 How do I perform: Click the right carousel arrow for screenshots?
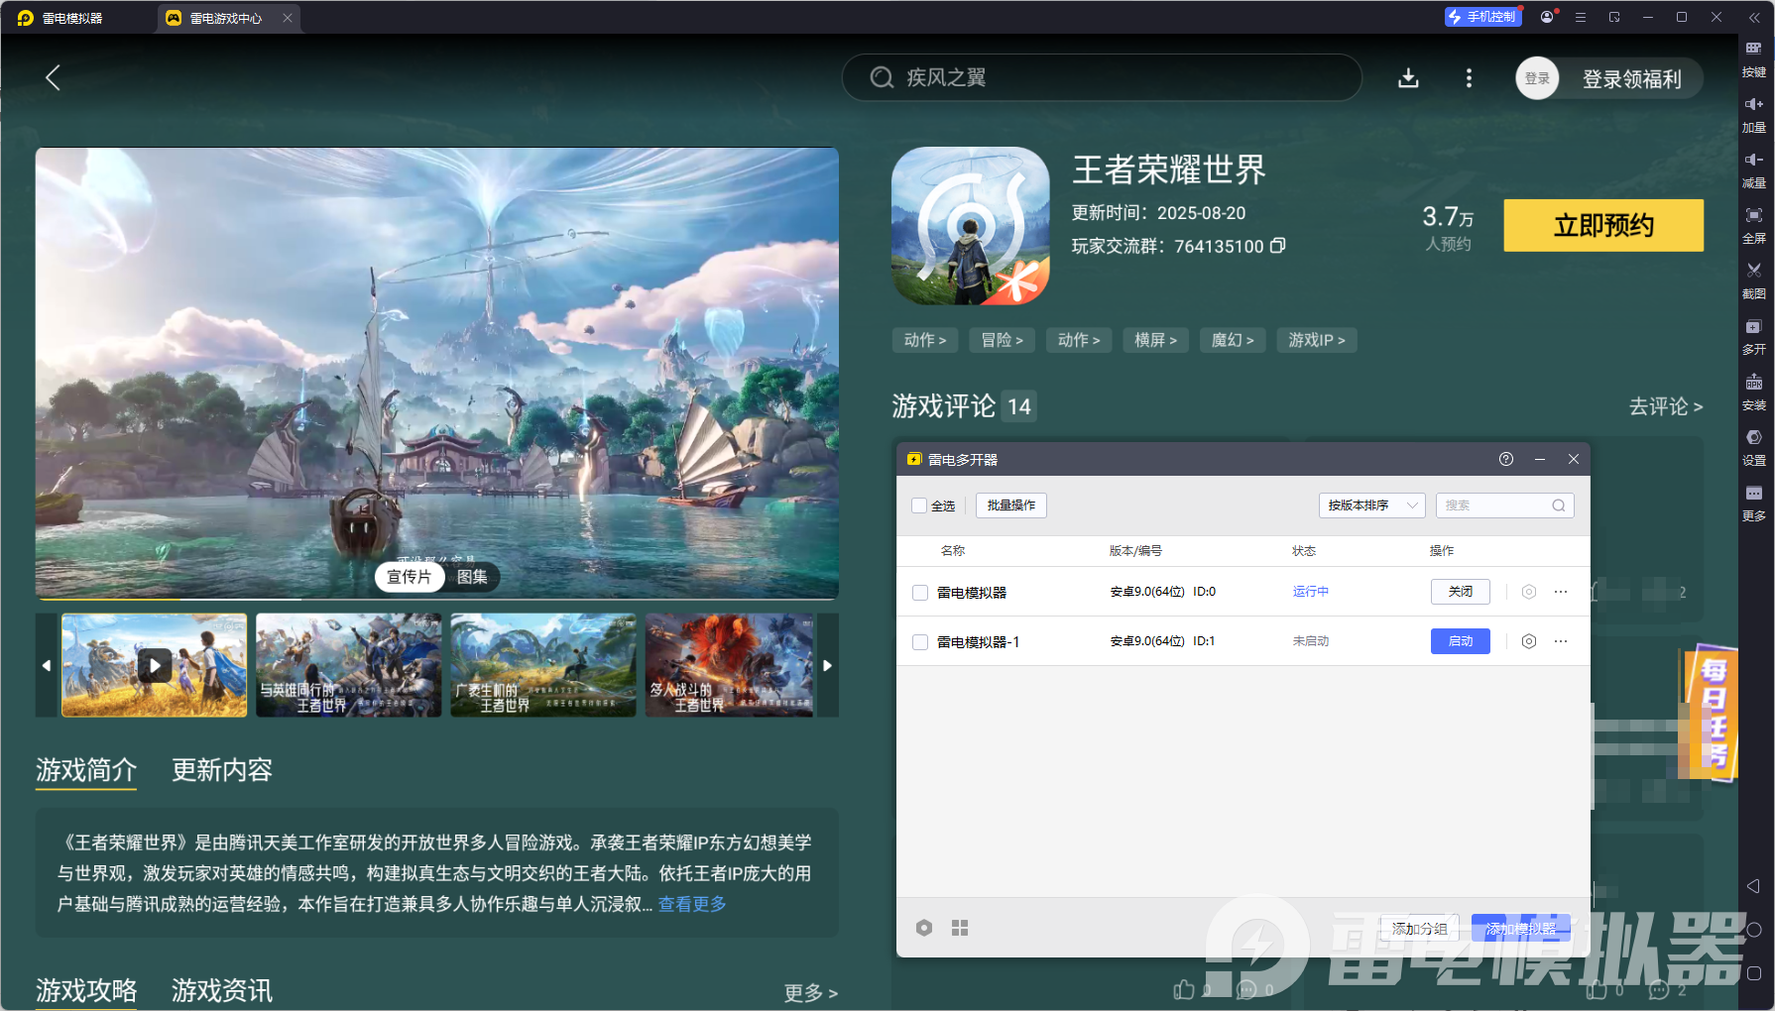click(828, 665)
